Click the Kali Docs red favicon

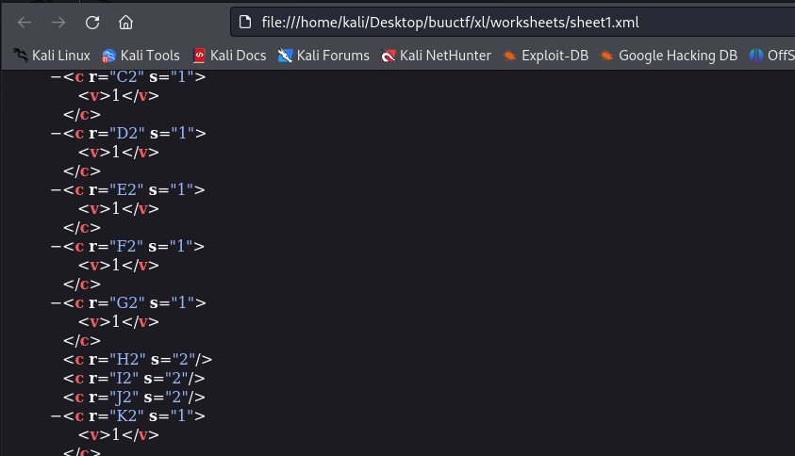coord(199,56)
